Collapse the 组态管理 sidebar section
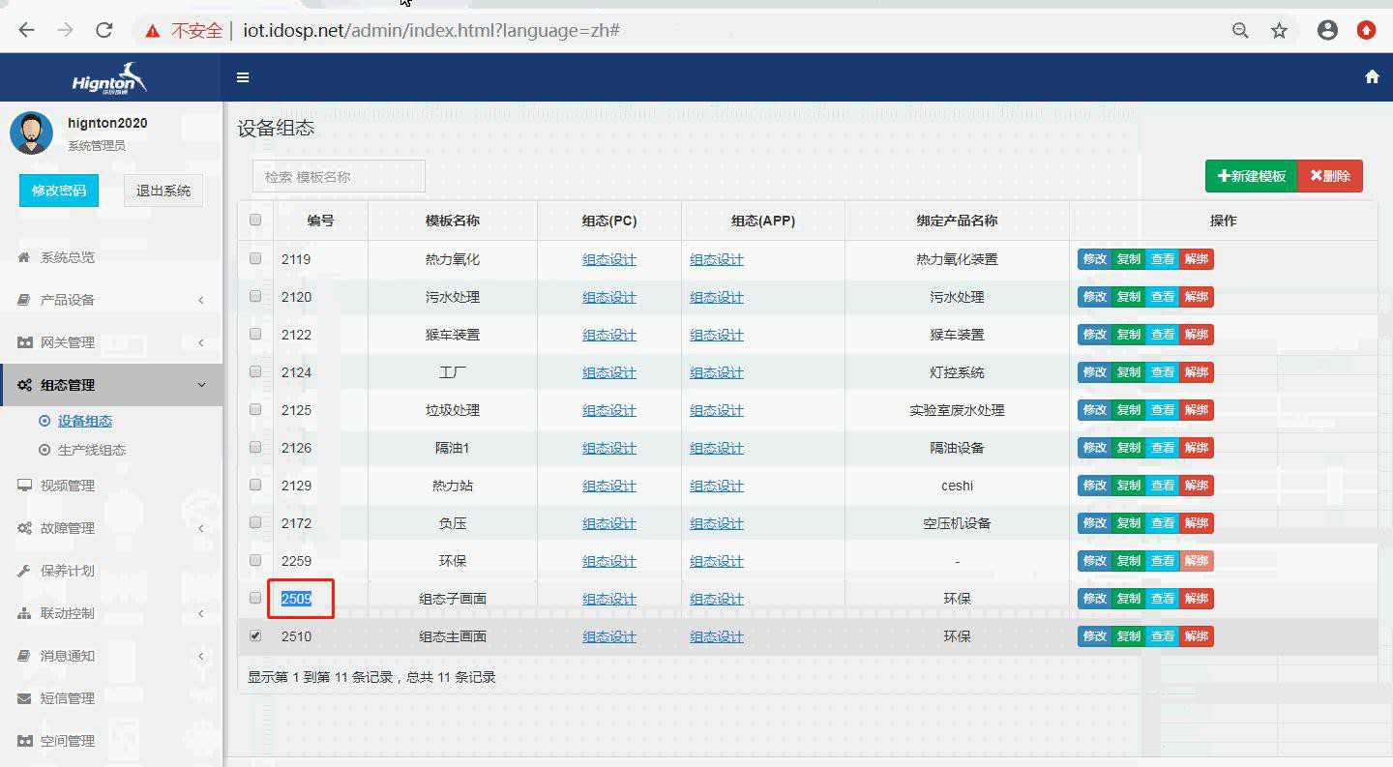Screen dimensions: 1393x767 111,385
